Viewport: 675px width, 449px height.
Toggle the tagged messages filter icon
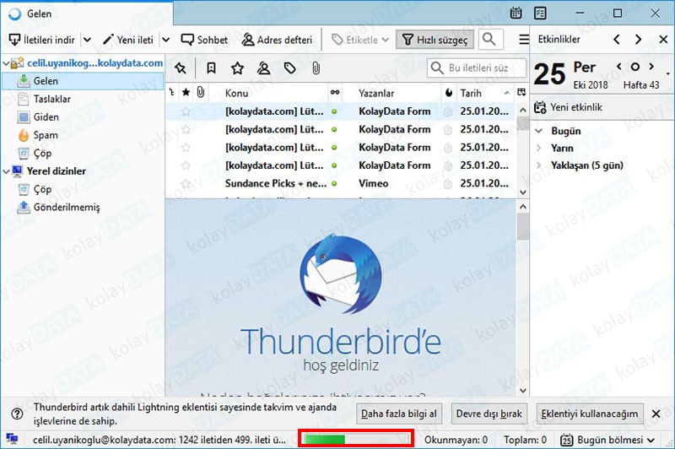point(289,68)
